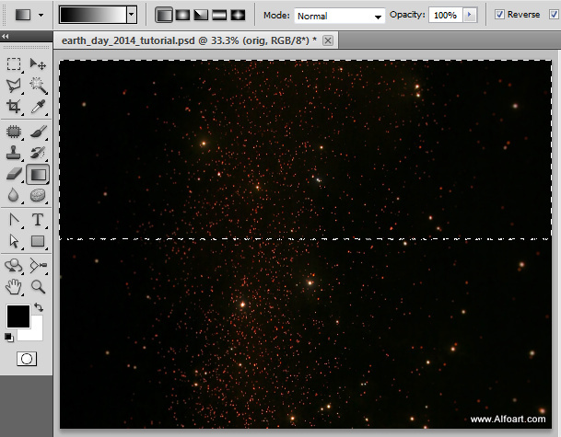Choose the Brush tool
561x437 pixels.
pyautogui.click(x=38, y=132)
